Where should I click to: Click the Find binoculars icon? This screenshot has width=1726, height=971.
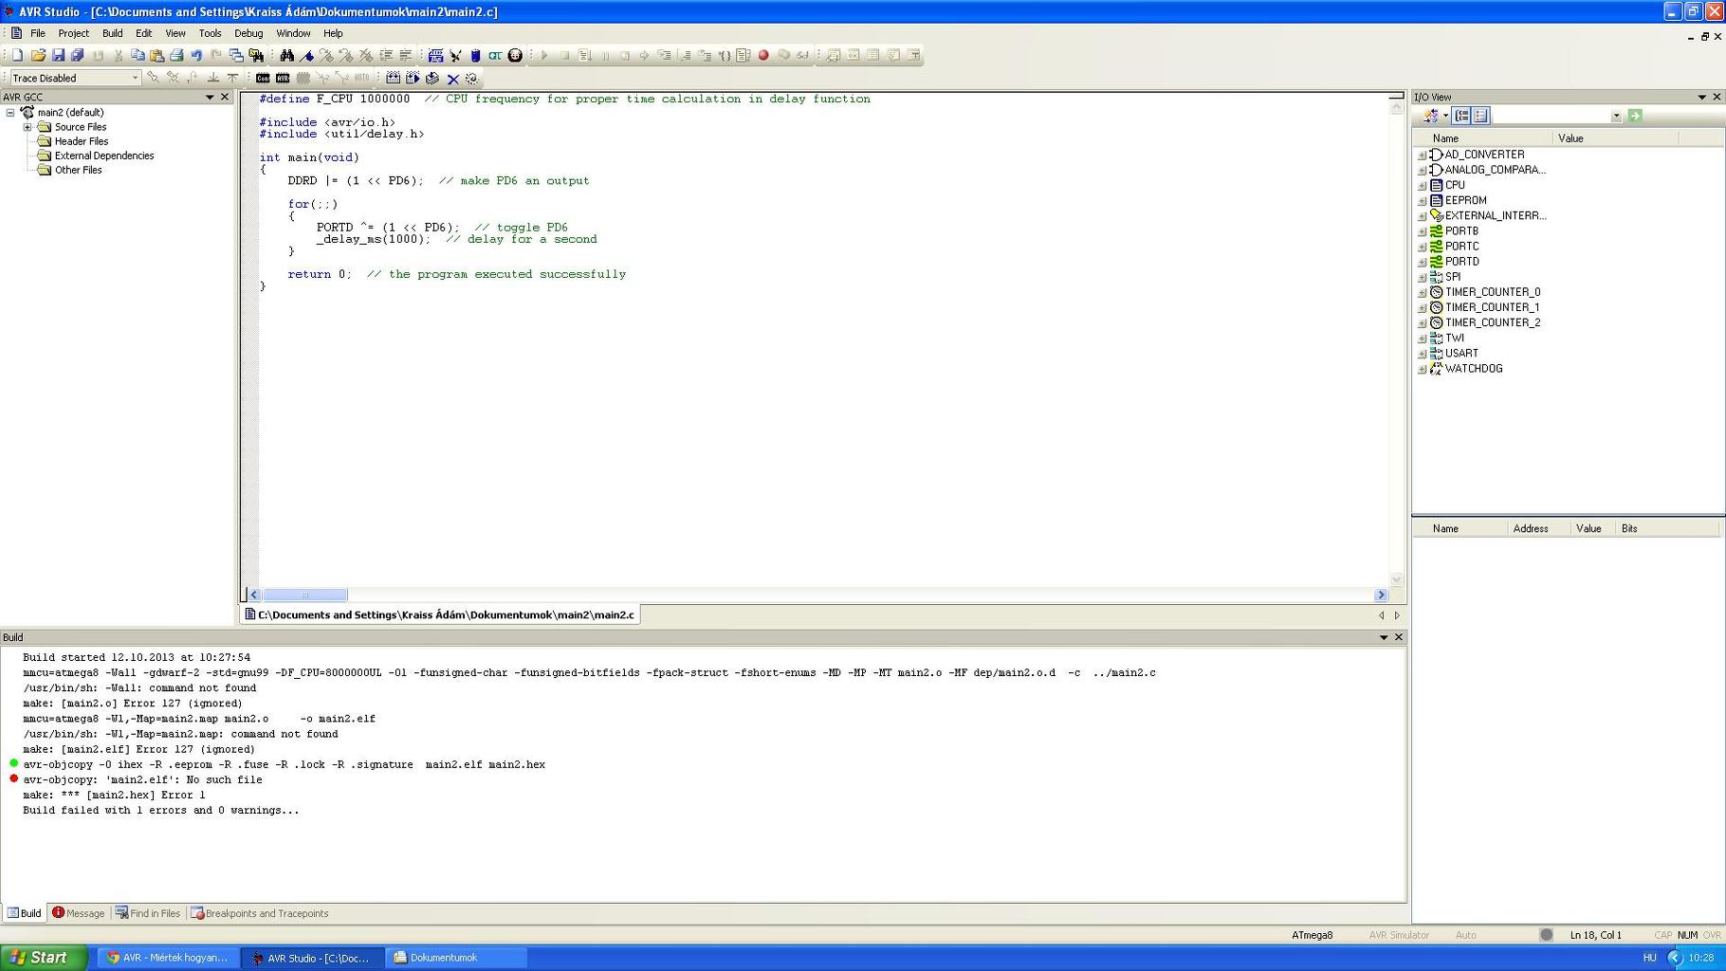coord(286,56)
